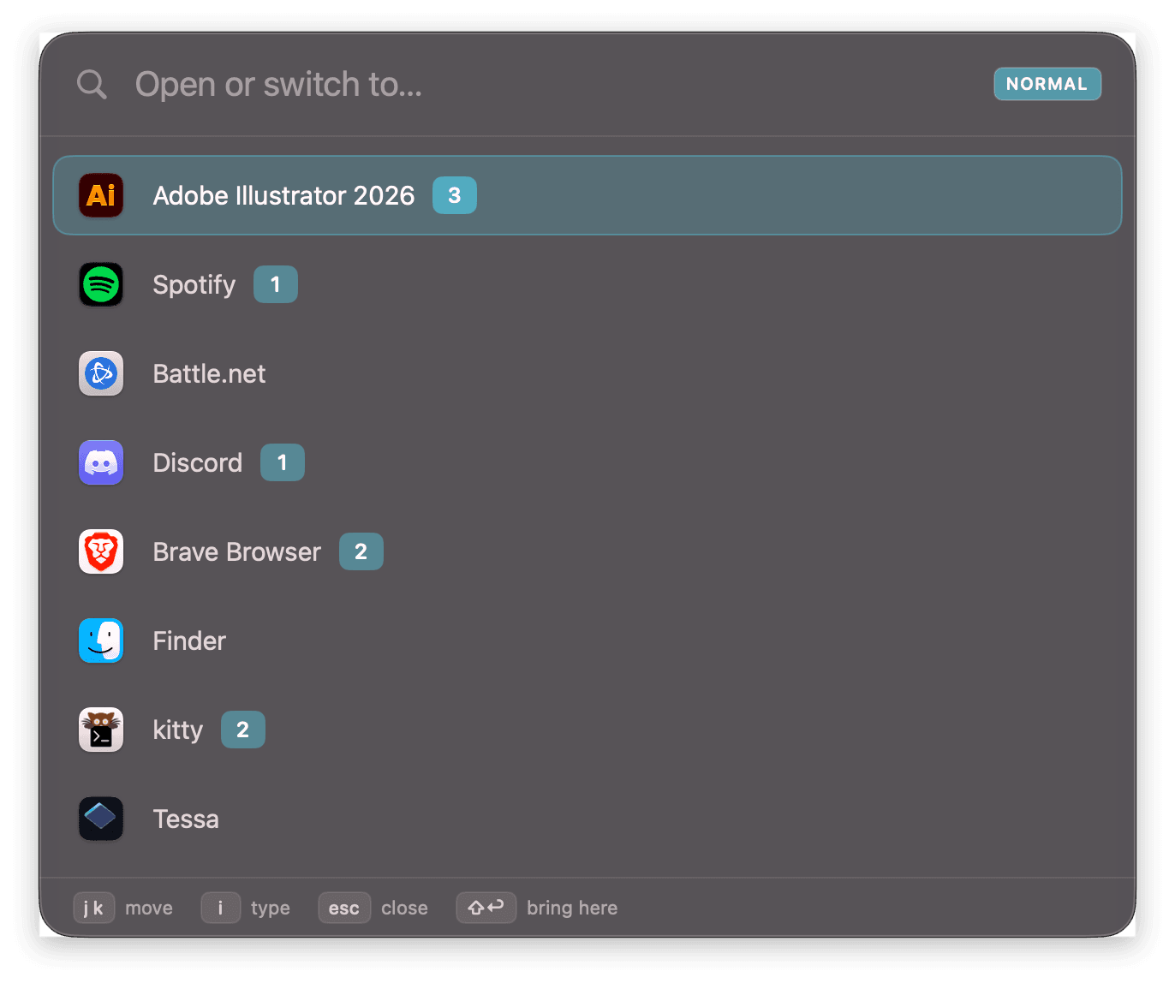
Task: Click Spotify's window count badge 1
Action: pos(276,284)
